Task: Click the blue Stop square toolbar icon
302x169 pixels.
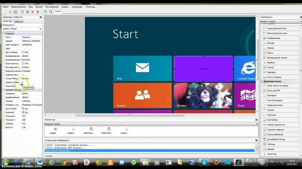Action: (27, 12)
